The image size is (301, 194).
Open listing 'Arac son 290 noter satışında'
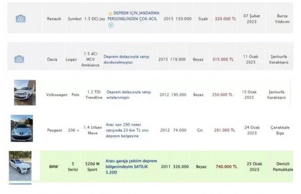127,130
